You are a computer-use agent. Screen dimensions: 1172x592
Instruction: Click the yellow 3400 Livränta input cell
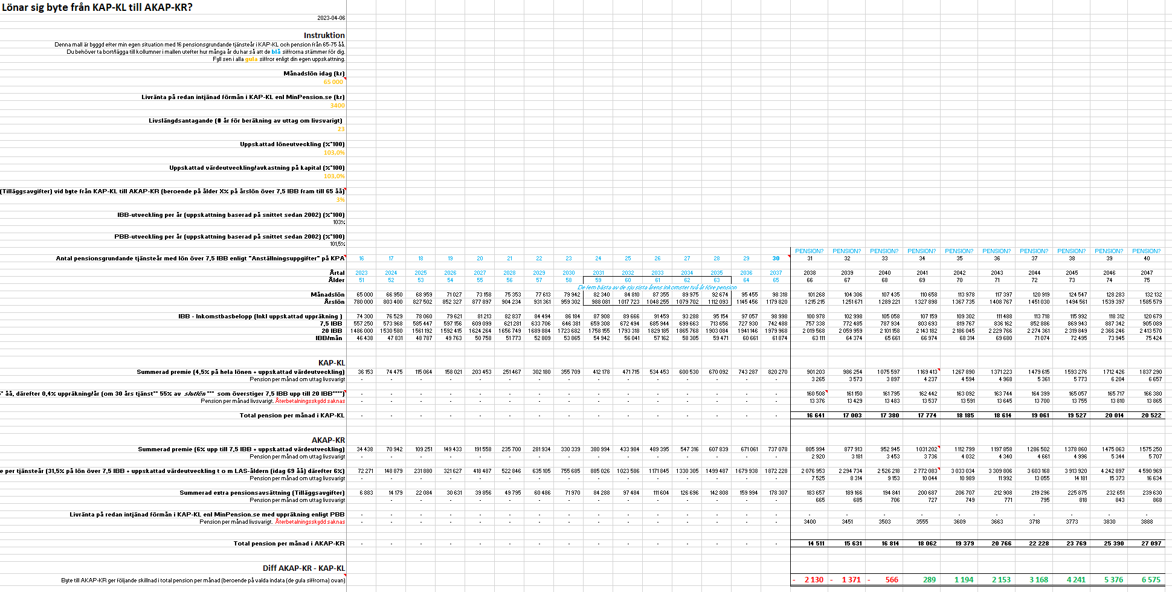(x=337, y=106)
